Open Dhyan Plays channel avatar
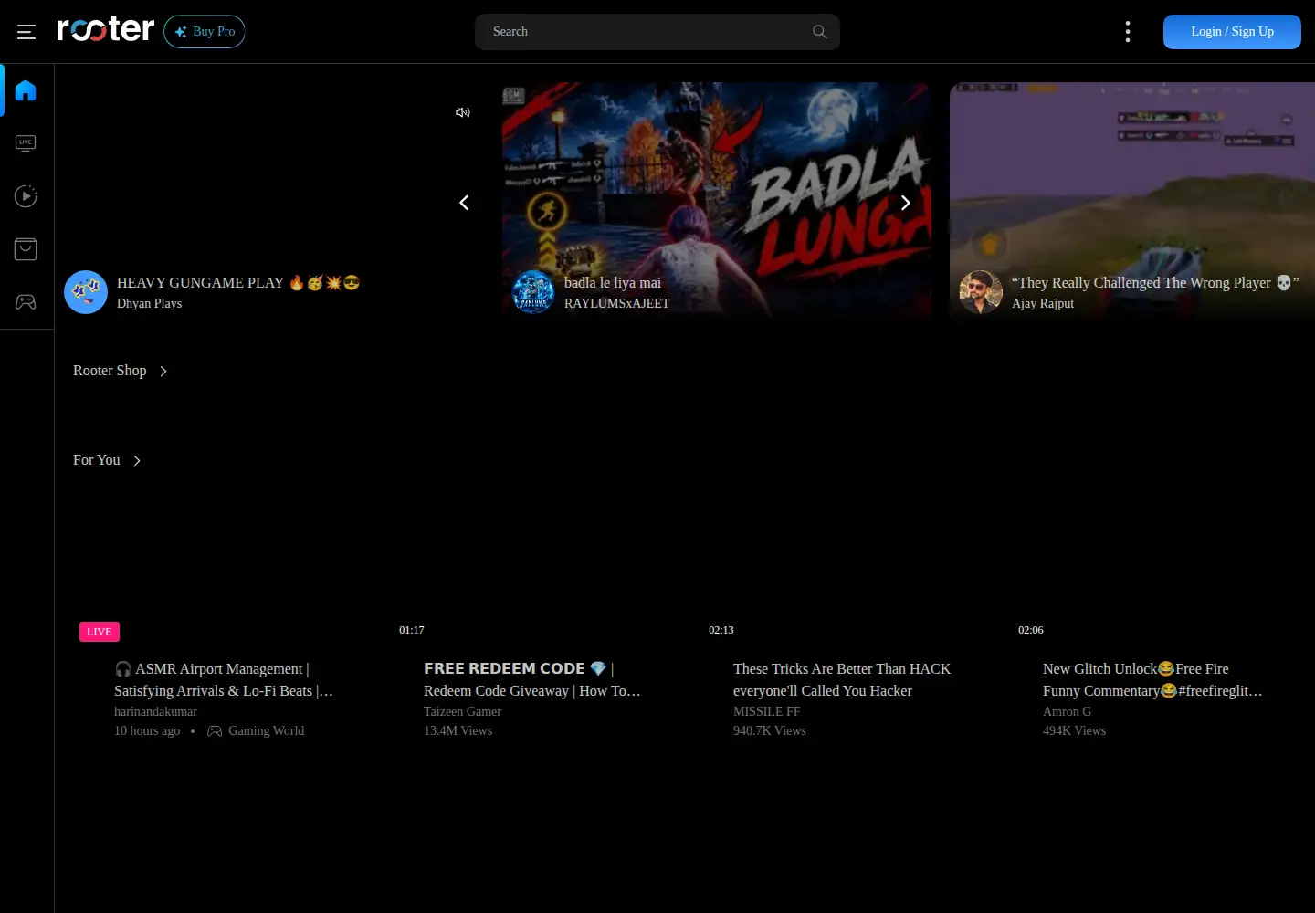Viewport: 1315px width, 913px height. pos(86,292)
